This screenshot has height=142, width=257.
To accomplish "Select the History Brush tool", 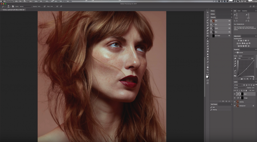I will pyautogui.click(x=208, y=44).
